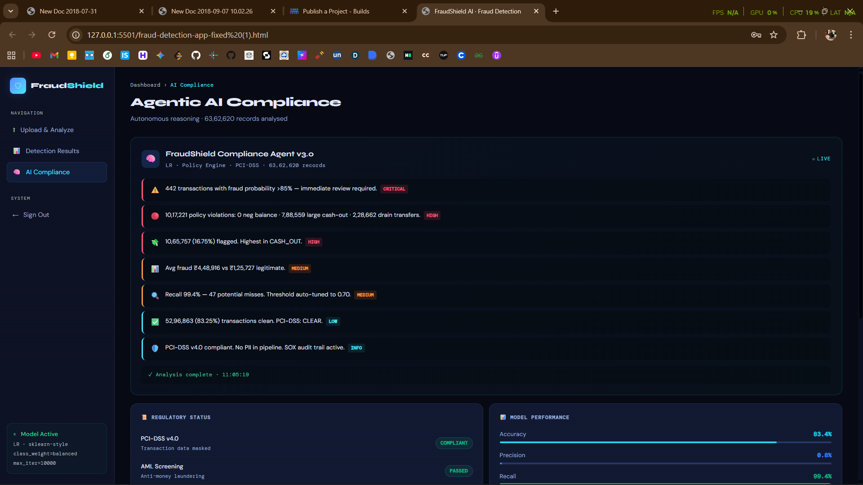The height and width of the screenshot is (485, 863).
Task: Click the AI Compliance brain icon in sidebar
Action: click(17, 172)
